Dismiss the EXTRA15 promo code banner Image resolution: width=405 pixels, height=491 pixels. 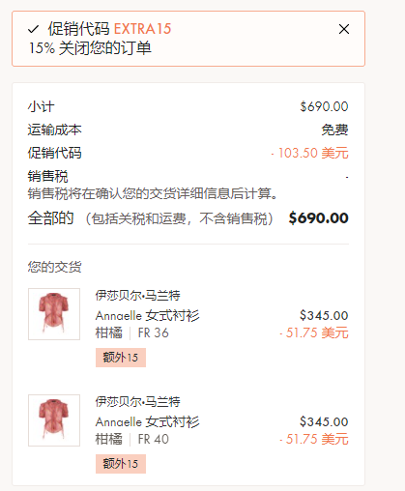click(344, 29)
